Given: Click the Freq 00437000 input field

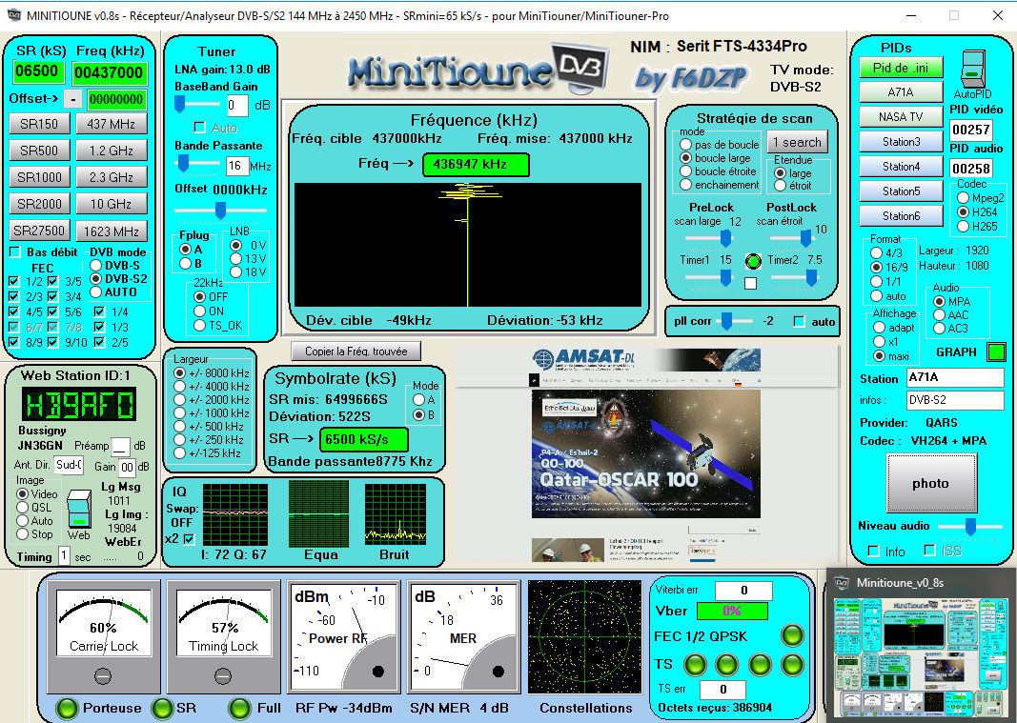Looking at the screenshot, I should click(109, 72).
